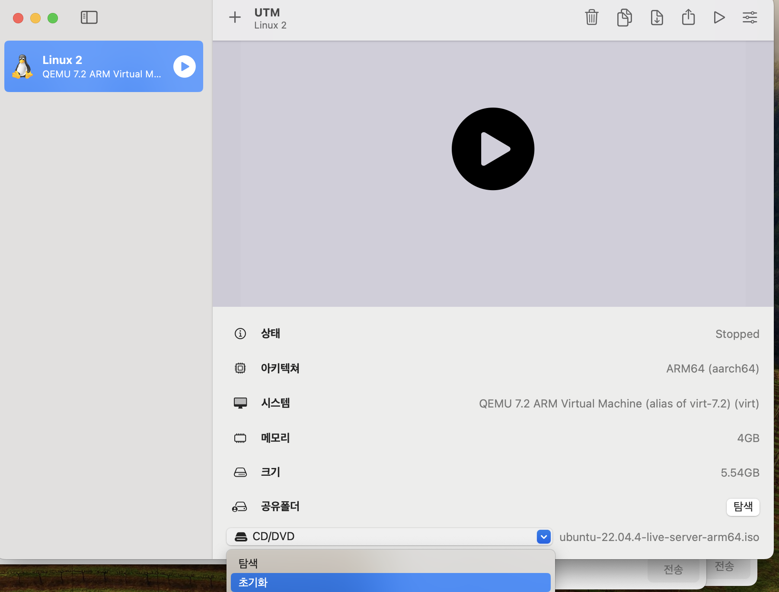Click the QEMU 7.2 ARM Virtual Machine system value
Screen dimensions: 779x592
point(619,404)
